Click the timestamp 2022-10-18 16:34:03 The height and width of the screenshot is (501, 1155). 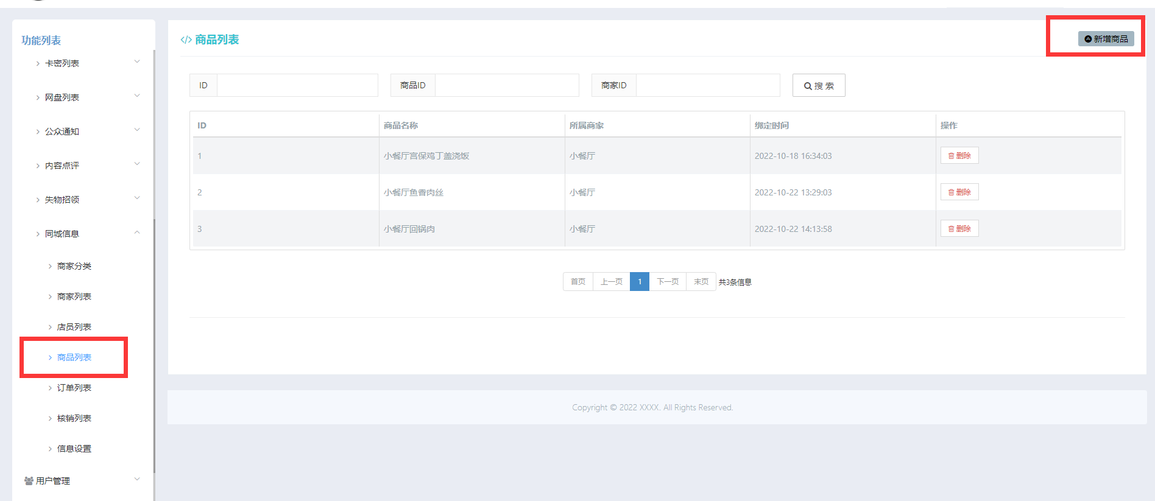[793, 156]
